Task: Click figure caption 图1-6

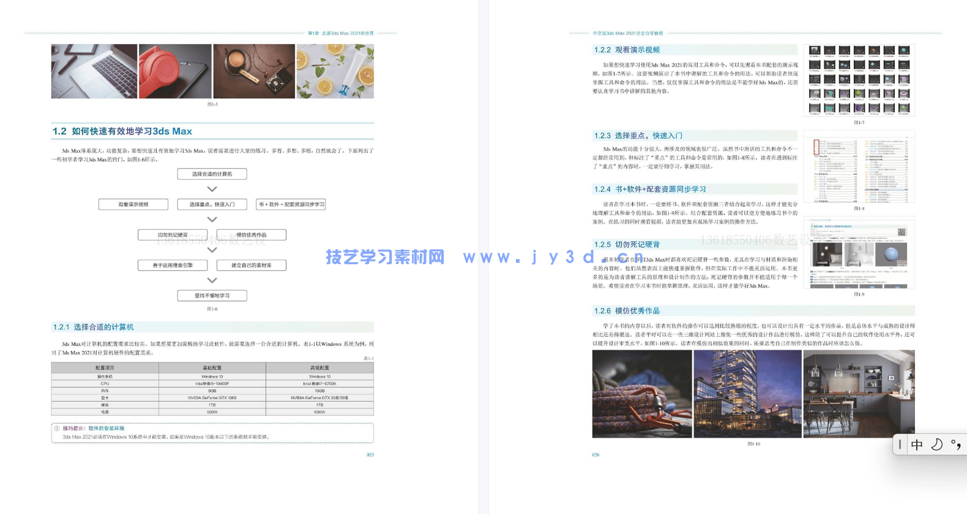Action: point(212,309)
